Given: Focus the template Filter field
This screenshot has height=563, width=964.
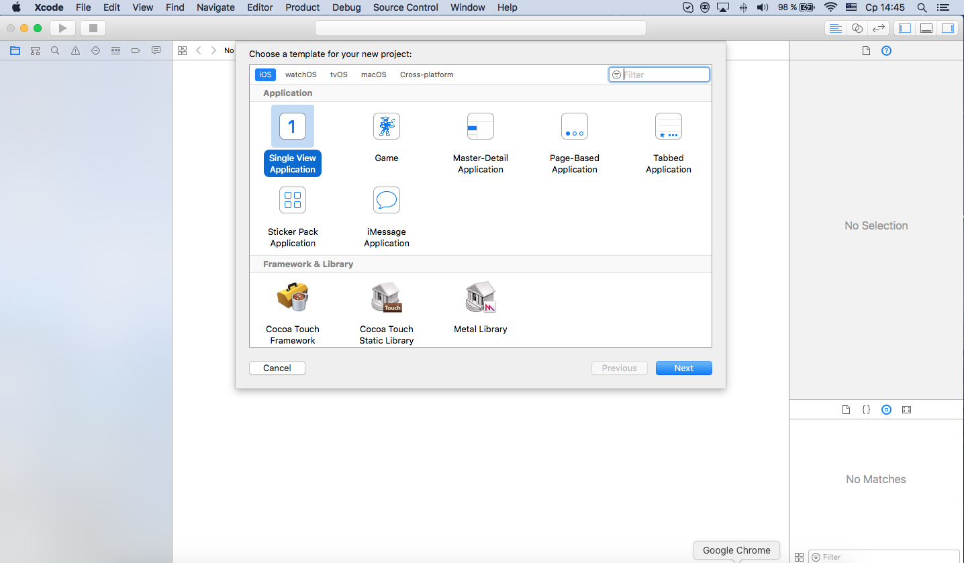Looking at the screenshot, I should [x=659, y=74].
